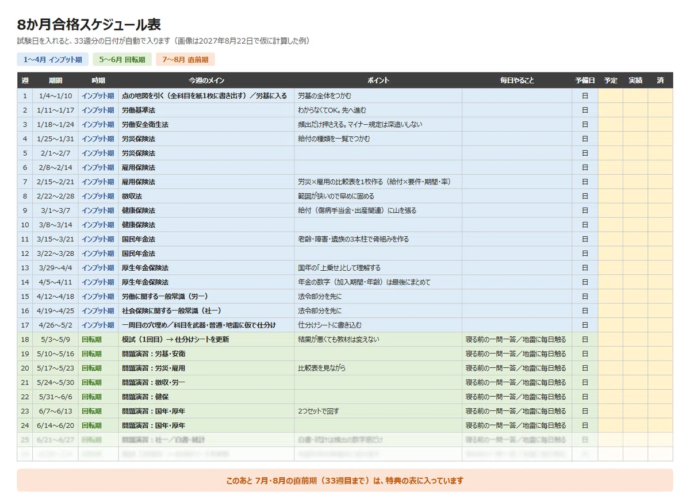Click the 今週のメイン column header
Image resolution: width=690 pixels, height=499 pixels.
206,80
